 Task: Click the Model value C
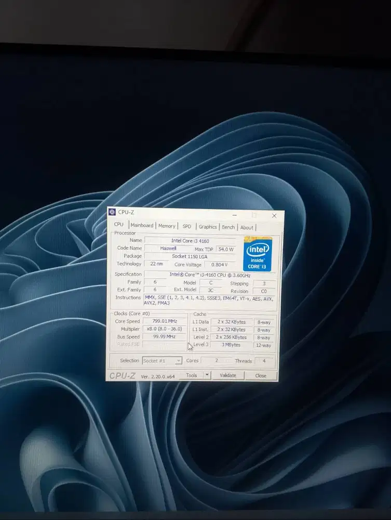[x=211, y=283]
